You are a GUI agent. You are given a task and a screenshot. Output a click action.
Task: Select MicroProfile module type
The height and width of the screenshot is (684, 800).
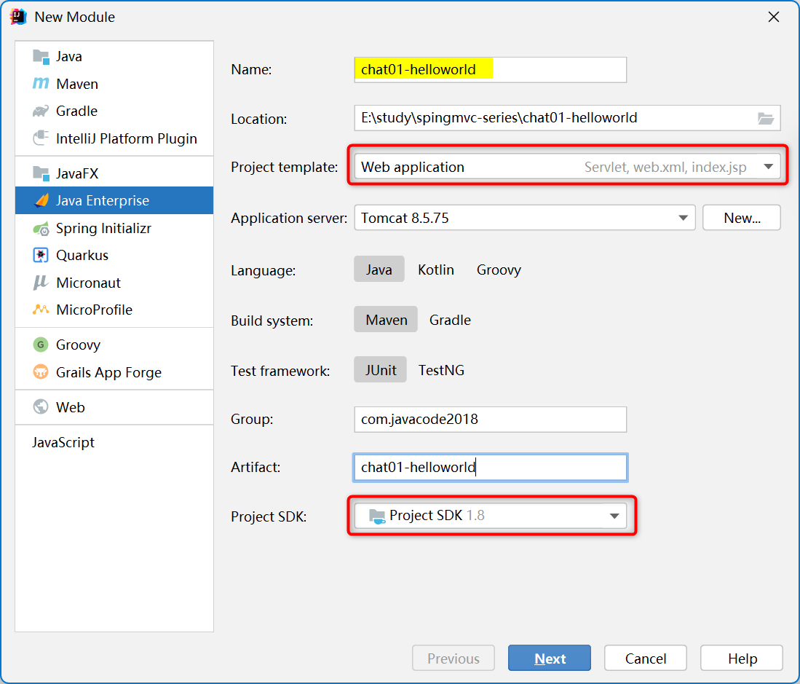click(114, 310)
